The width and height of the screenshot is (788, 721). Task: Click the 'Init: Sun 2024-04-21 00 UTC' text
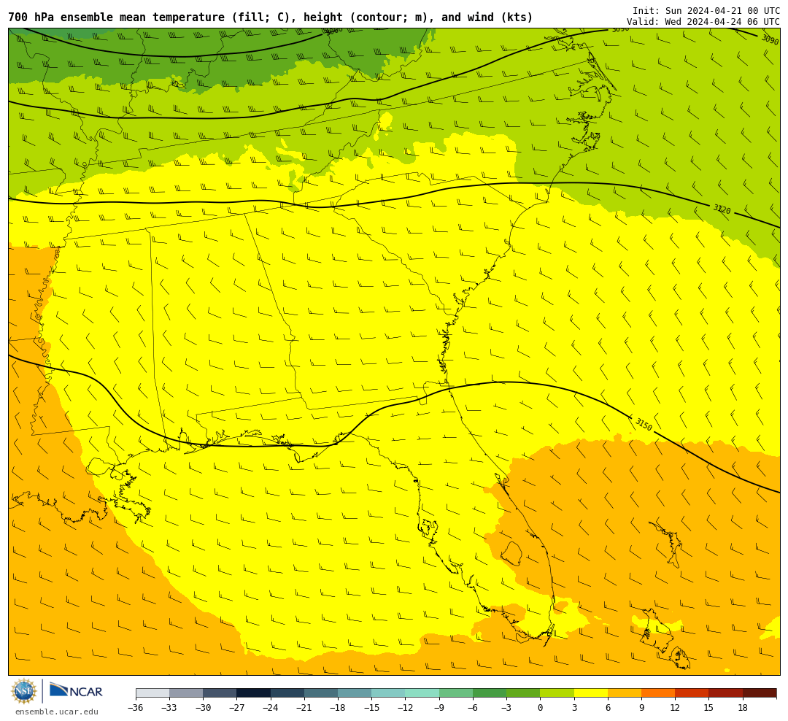706,10
